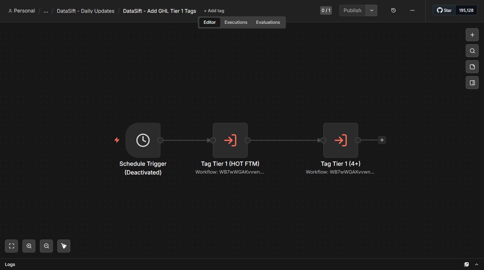Select the Tag Tier 1 (4+) node
The height and width of the screenshot is (270, 484).
point(341,140)
